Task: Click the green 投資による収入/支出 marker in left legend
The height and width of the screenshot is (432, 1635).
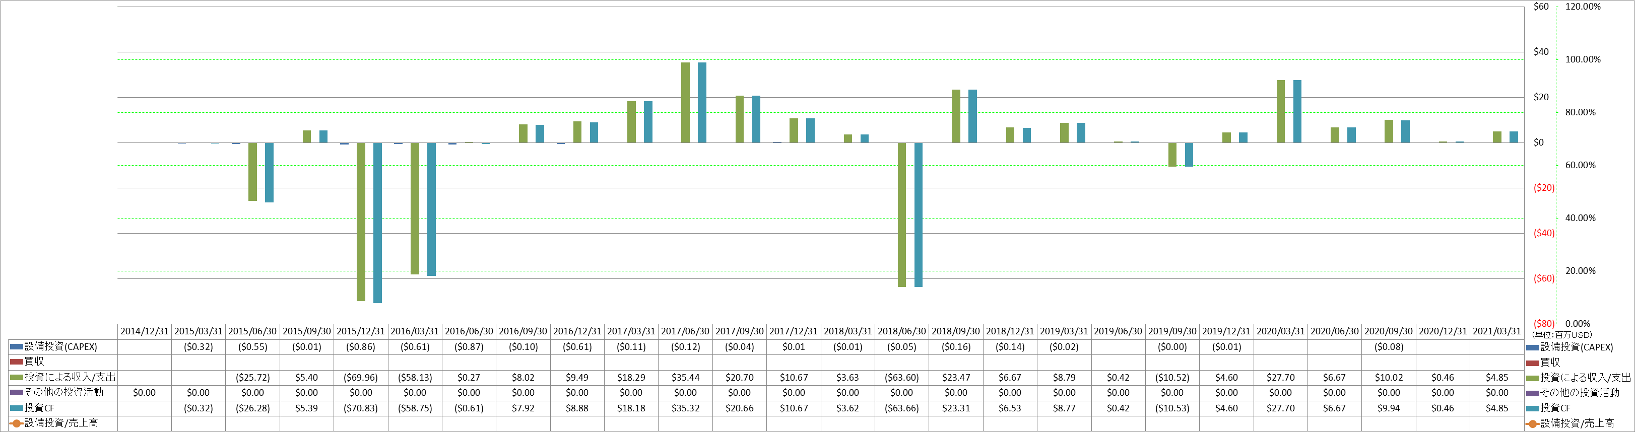Action: 17,378
